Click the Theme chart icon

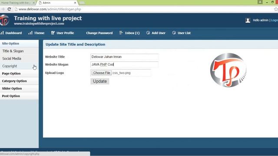(x=30, y=33)
